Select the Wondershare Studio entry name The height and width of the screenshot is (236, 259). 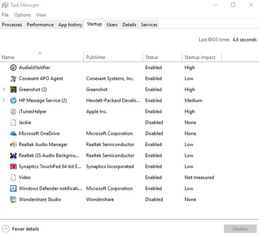[x=40, y=199]
